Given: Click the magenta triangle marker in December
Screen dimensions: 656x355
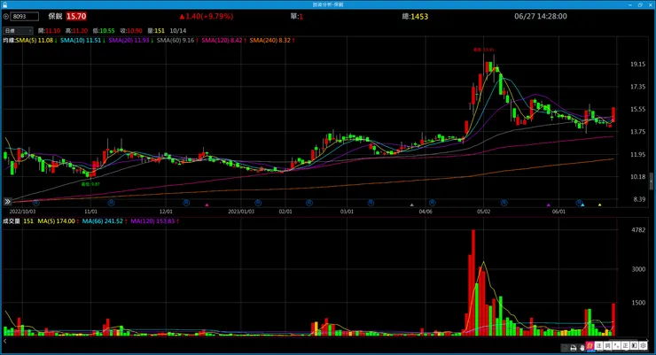Looking at the screenshot, I should (207, 205).
